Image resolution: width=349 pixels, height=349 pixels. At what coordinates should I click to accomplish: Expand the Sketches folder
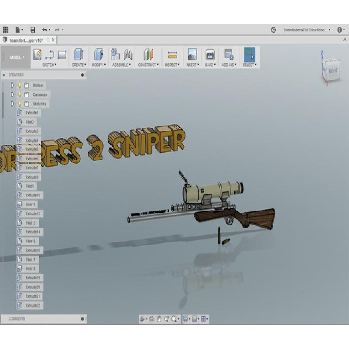click(x=13, y=104)
